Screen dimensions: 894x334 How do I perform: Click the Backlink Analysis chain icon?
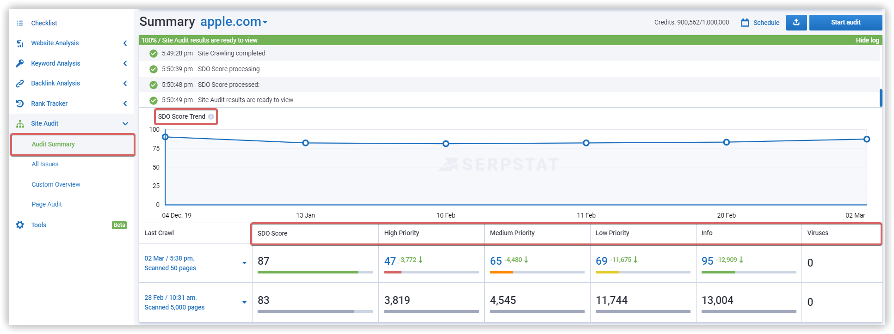[x=20, y=84]
